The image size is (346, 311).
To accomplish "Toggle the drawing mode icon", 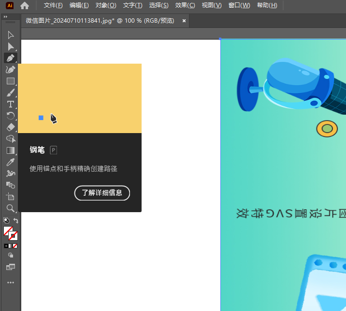I will [x=11, y=255].
